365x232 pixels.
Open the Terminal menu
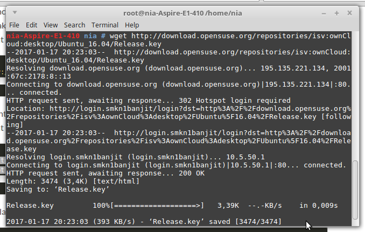click(104, 25)
